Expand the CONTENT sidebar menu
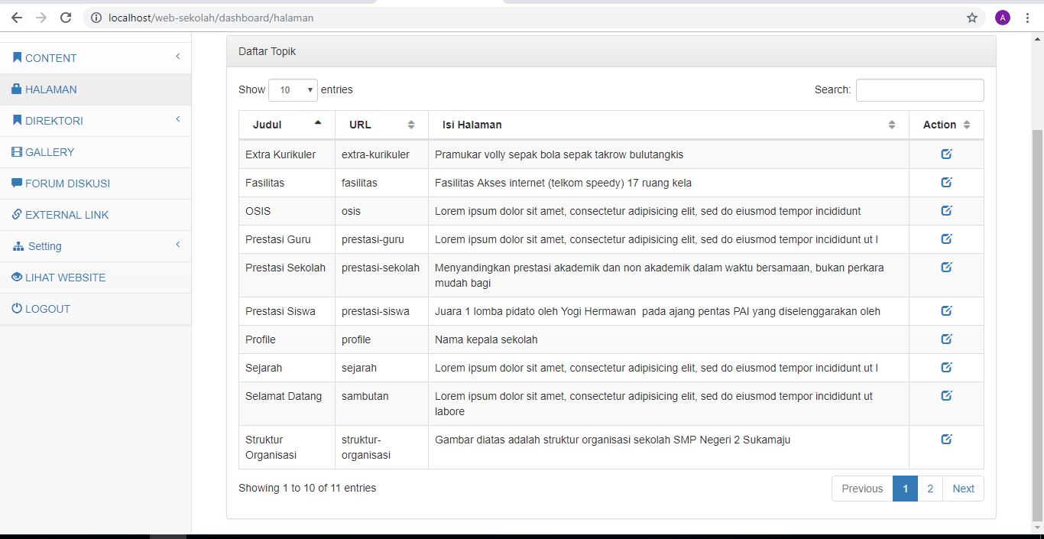 click(x=51, y=58)
